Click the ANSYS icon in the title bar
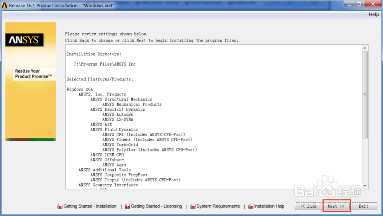This screenshot has height=216, width=383. tap(4, 5)
